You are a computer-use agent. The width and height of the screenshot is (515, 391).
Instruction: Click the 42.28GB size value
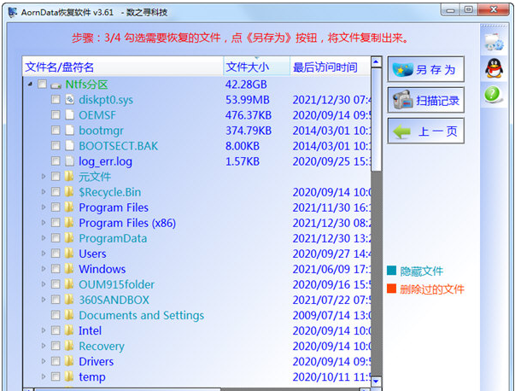(x=246, y=85)
